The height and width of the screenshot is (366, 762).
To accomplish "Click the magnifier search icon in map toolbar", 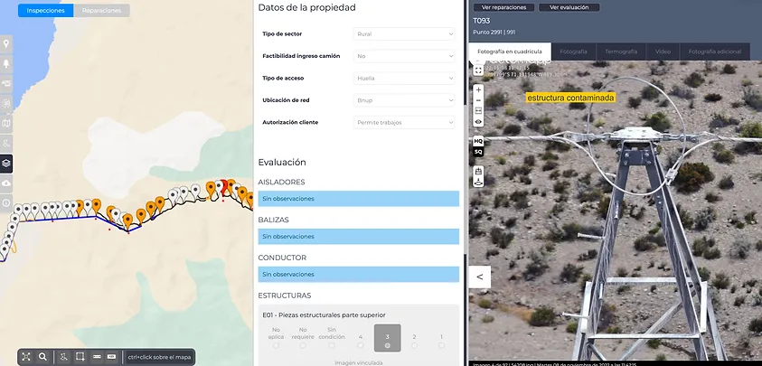I will (42, 357).
